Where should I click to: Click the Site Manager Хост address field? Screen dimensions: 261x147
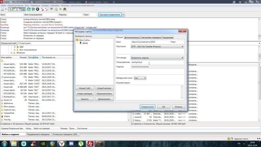[150, 42]
